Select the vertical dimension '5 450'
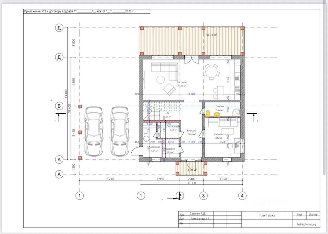328x234 pixels. [x=74, y=133]
